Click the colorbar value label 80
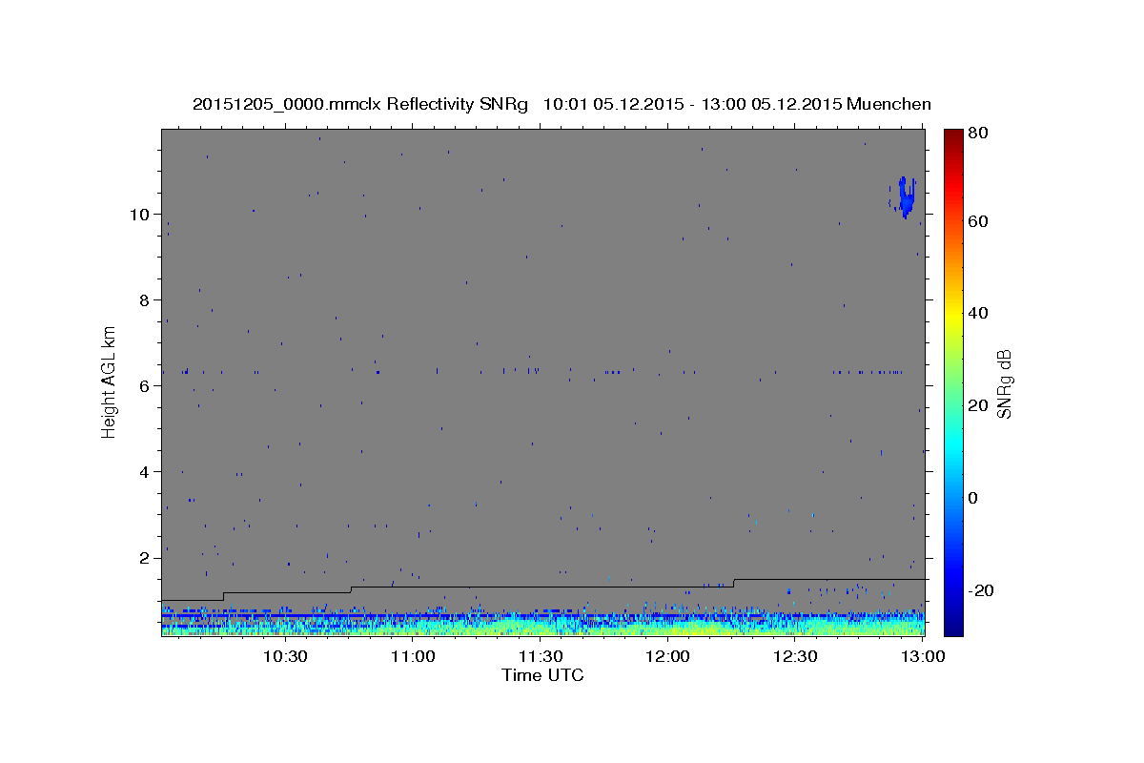The image size is (1144, 763). click(x=977, y=134)
